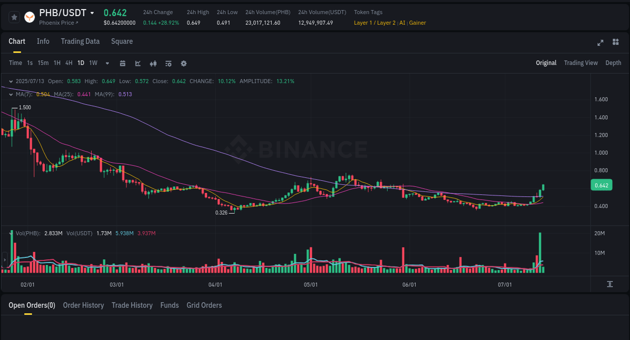This screenshot has height=340, width=630.
Task: Click the green 0.642 price label
Action: coord(601,185)
